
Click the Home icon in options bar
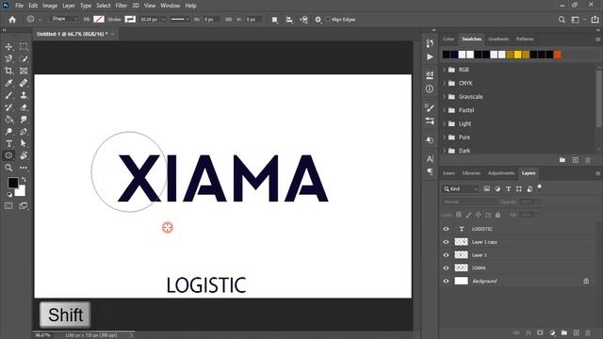pyautogui.click(x=12, y=19)
